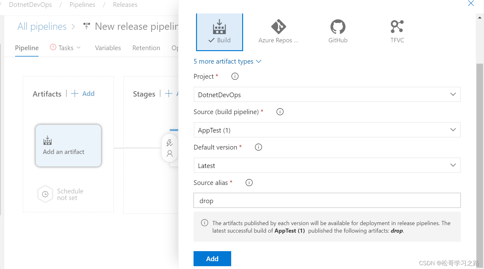484x269 pixels.
Task: Click the Source alias input field
Action: (327, 200)
